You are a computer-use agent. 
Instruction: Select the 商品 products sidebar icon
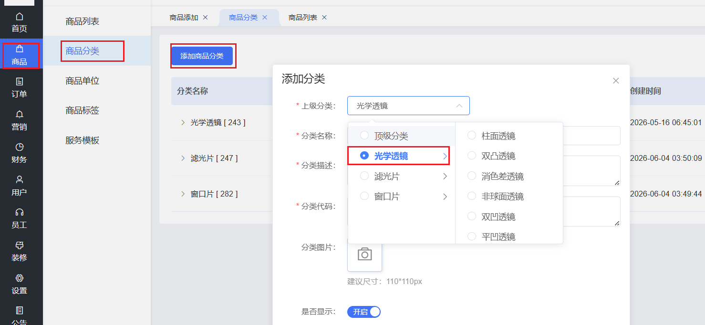coord(20,49)
